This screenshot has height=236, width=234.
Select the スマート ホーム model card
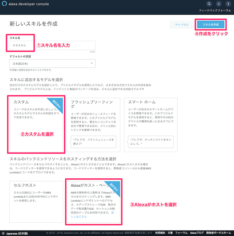150,125
